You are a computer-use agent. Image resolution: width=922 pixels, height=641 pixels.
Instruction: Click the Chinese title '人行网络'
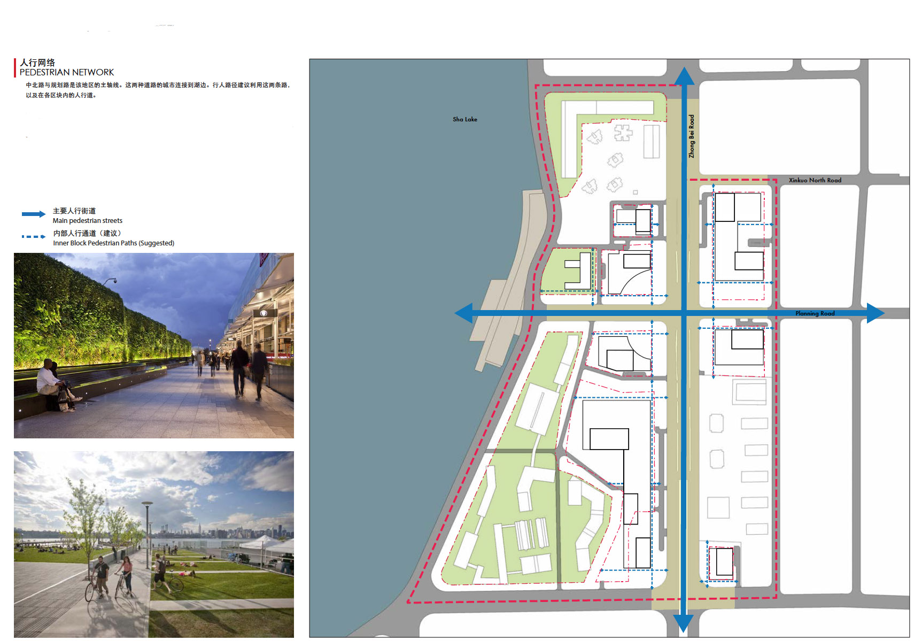(x=37, y=63)
